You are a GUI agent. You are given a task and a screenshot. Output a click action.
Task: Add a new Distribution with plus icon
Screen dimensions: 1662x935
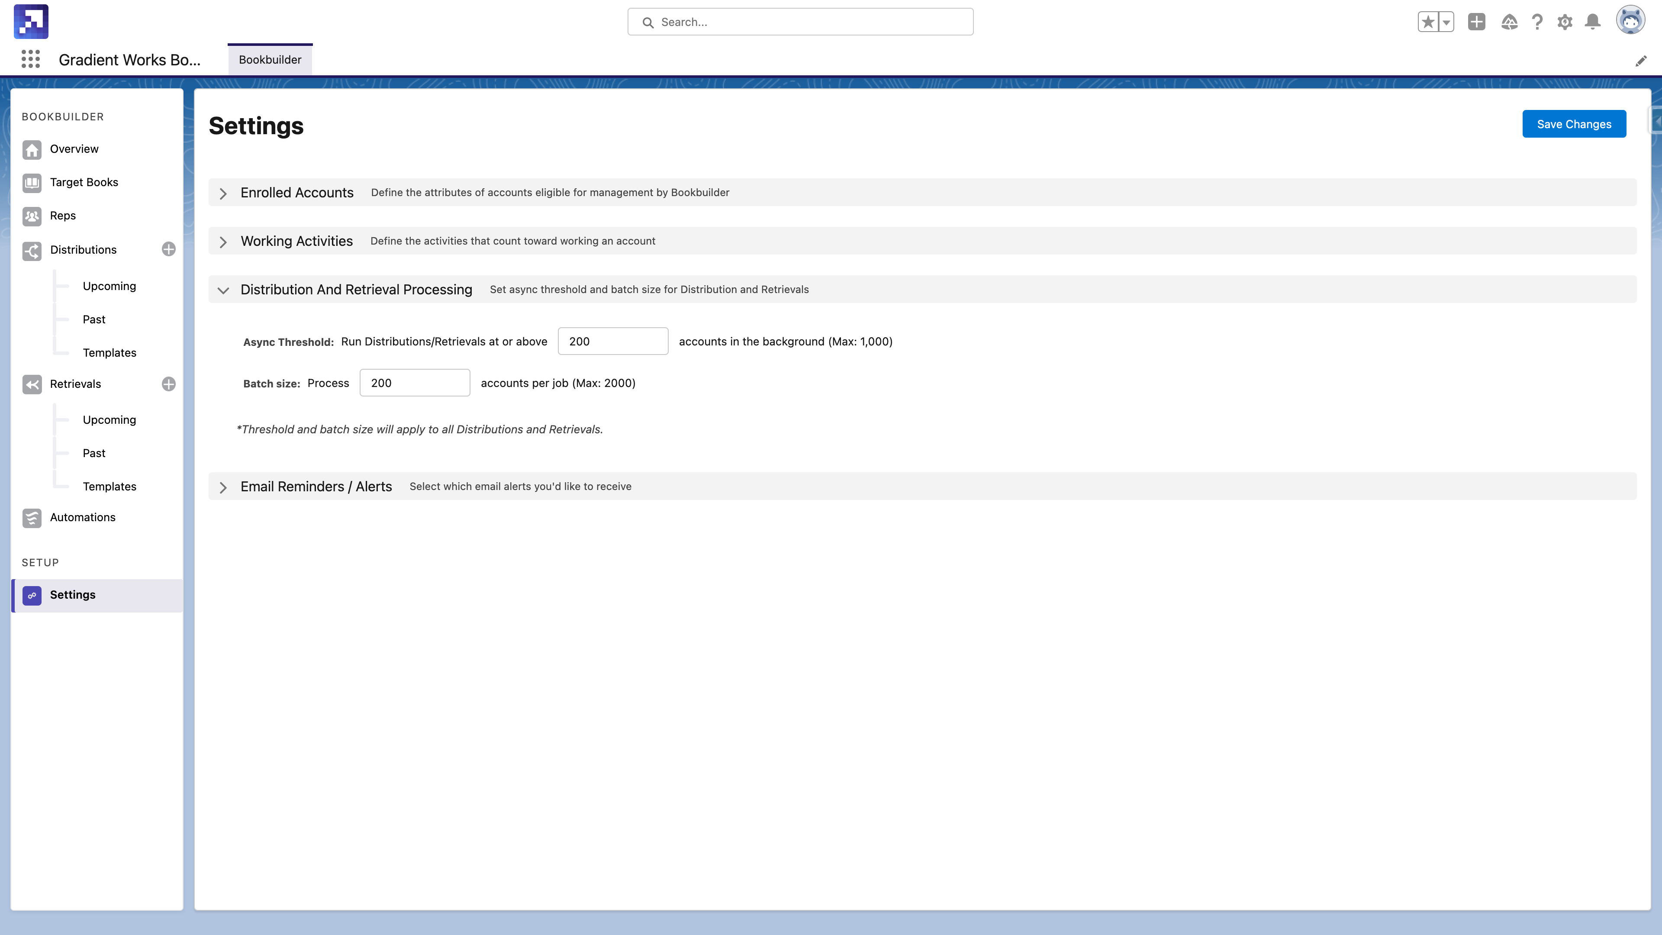click(x=168, y=249)
